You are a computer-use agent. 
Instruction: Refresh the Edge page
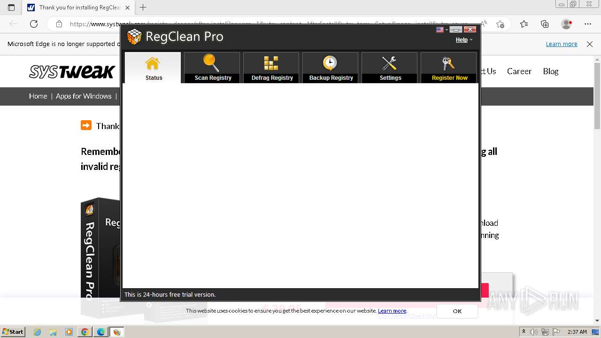point(34,24)
